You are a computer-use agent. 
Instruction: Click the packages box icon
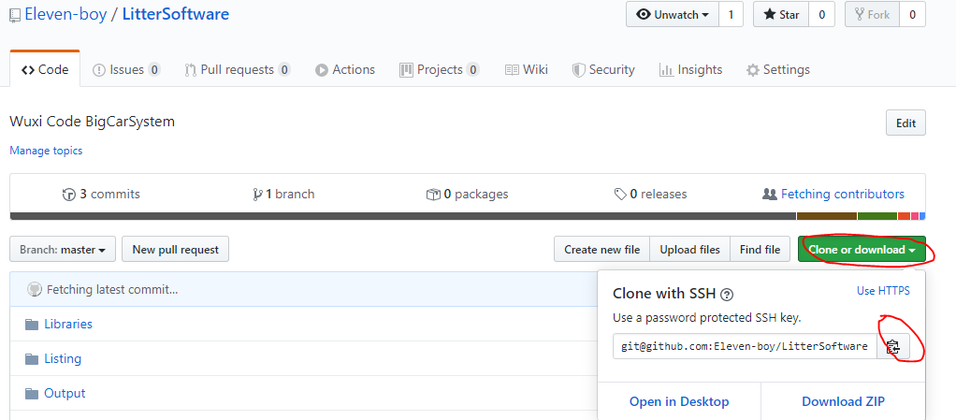(x=433, y=195)
